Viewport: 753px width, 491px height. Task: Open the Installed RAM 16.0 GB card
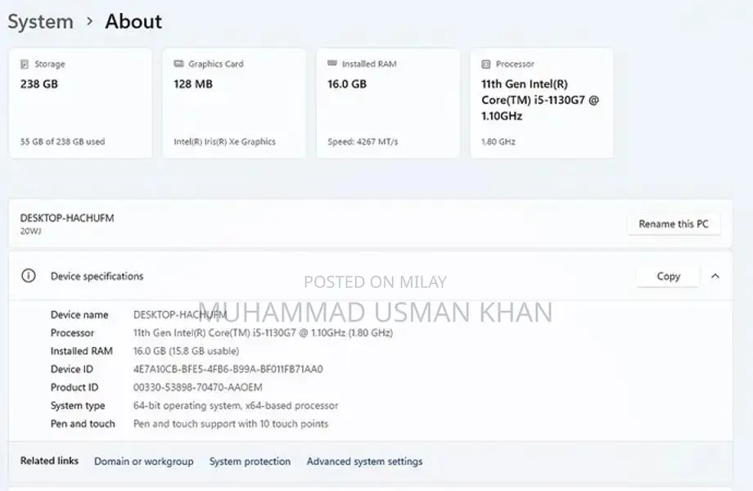tap(388, 103)
